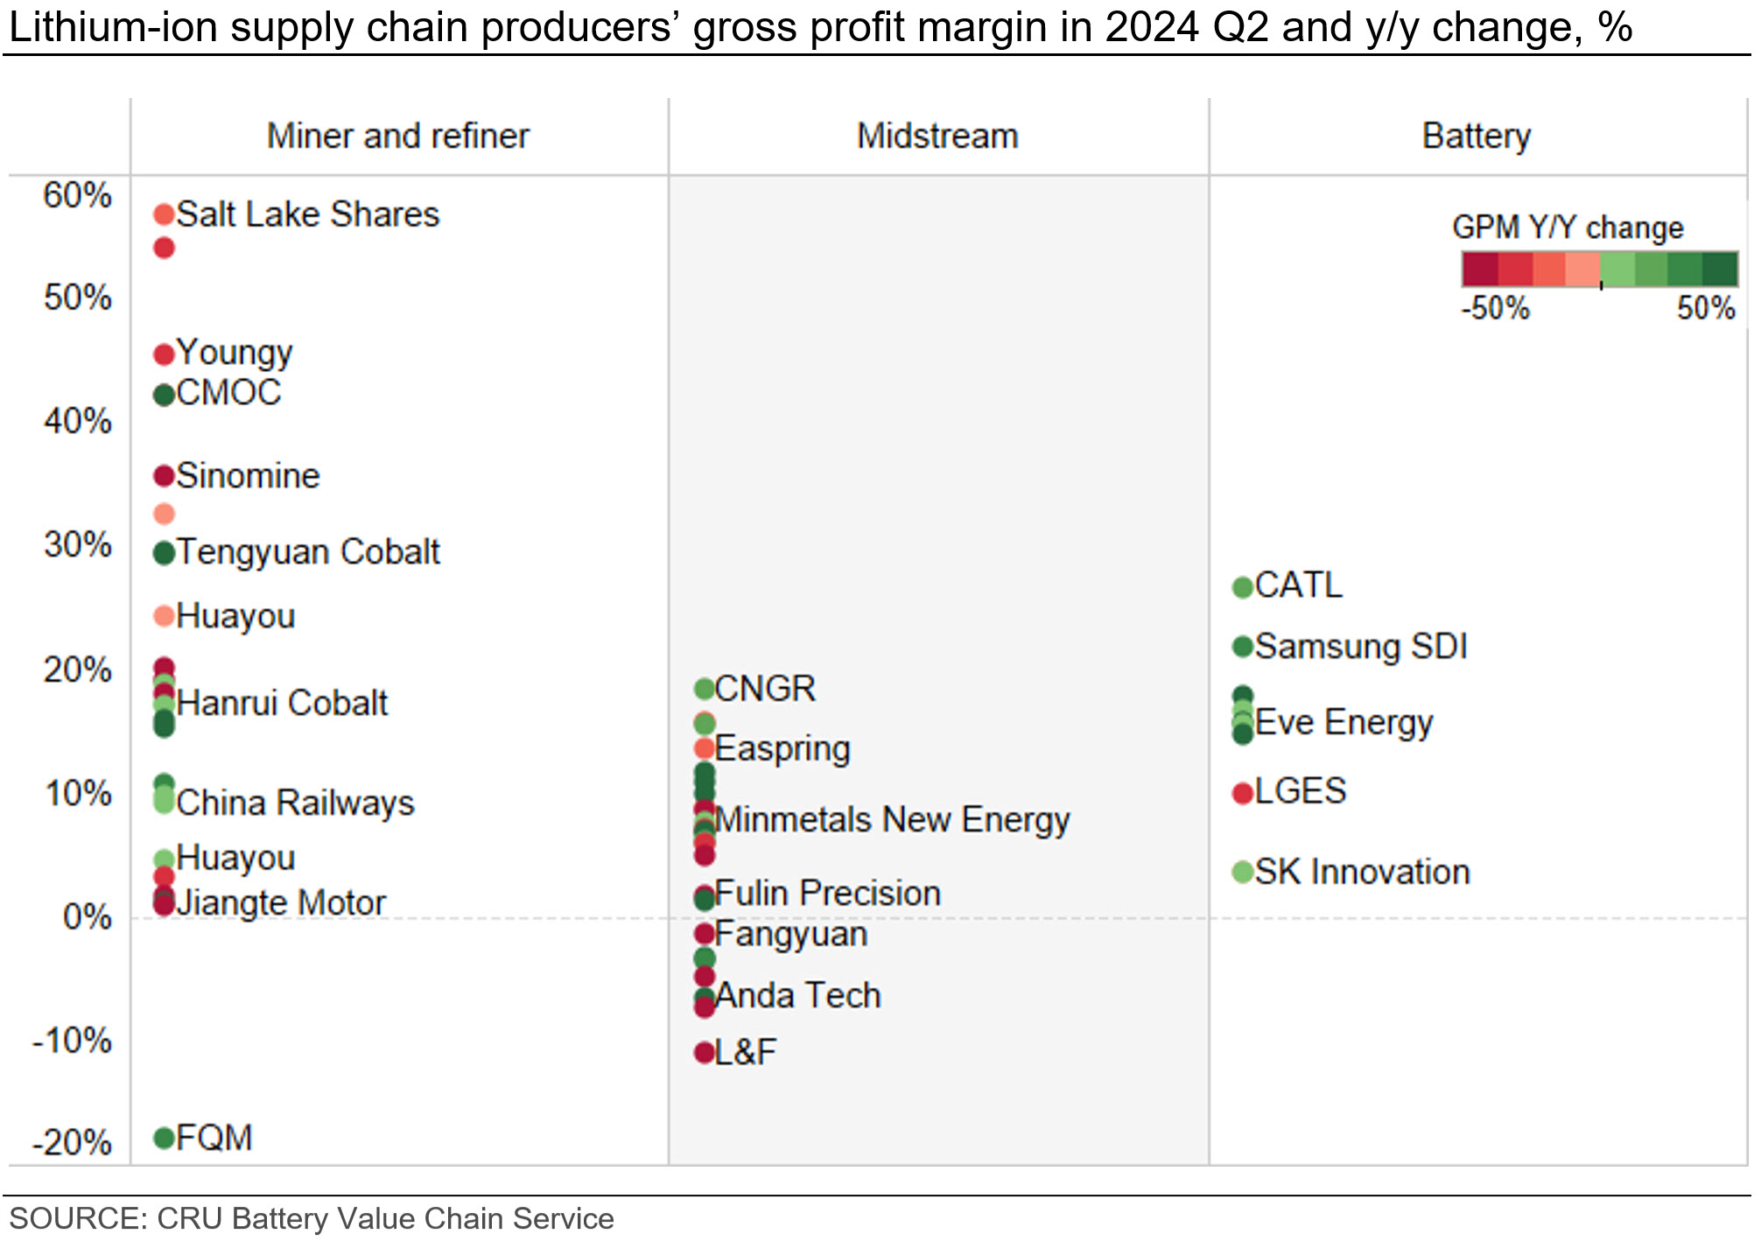This screenshot has width=1761, height=1241.
Task: Click the SK Innovation data point
Action: coord(1242,872)
